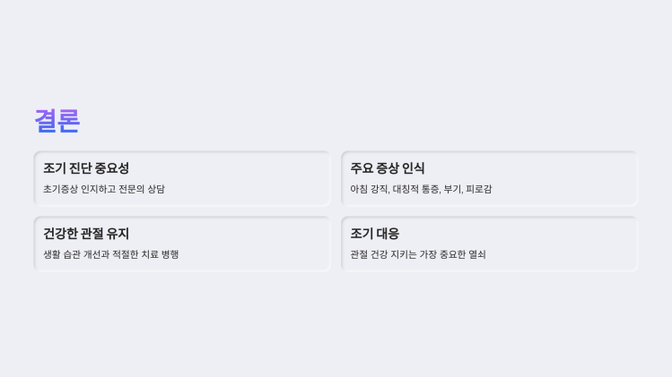
Task: Click the '건강한 관절 유지' heading
Action: point(86,234)
